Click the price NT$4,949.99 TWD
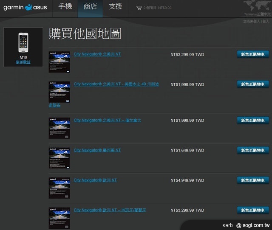 187,180
